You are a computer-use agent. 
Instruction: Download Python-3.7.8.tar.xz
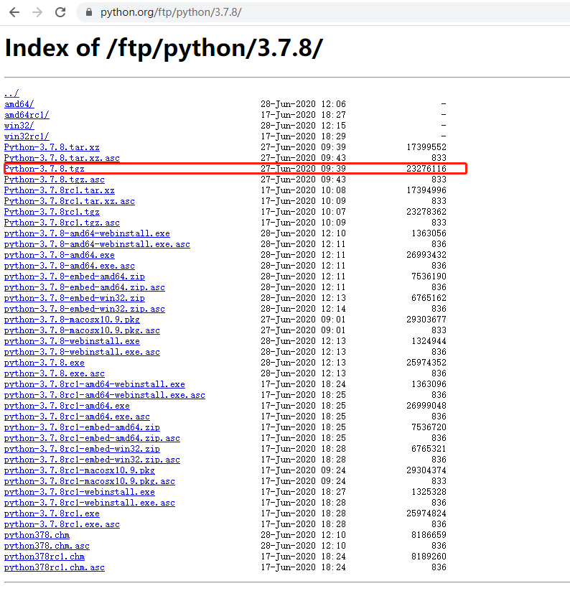point(52,147)
